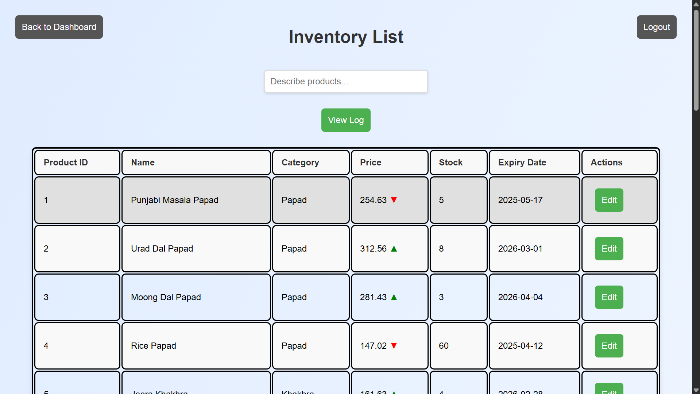Click red down arrow beside price 254.63
Viewport: 700px width, 394px height.
[394, 200]
